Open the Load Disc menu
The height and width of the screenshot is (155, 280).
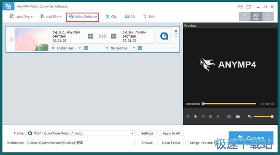pyautogui.click(x=21, y=16)
